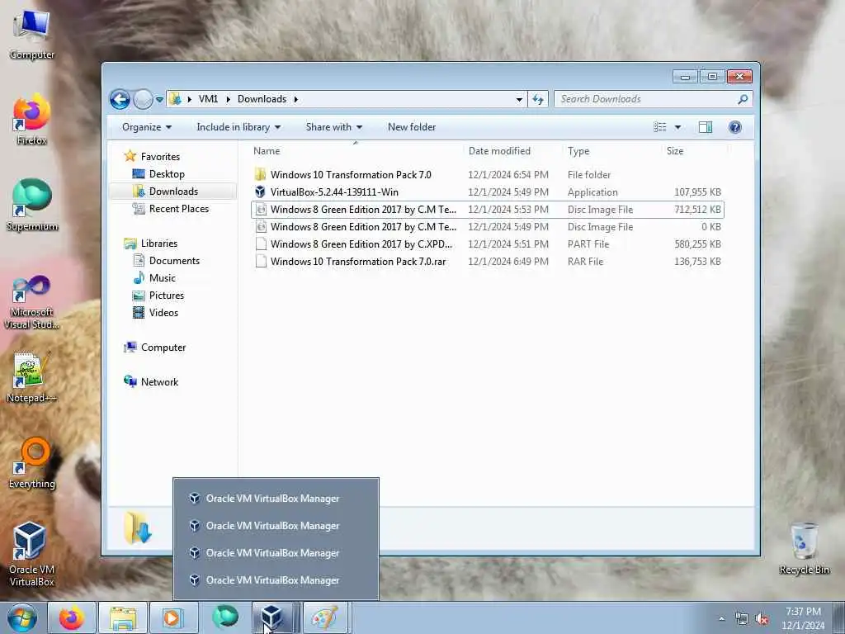Click the Firefox taskbar icon
Viewport: 845px width, 634px height.
(72, 617)
